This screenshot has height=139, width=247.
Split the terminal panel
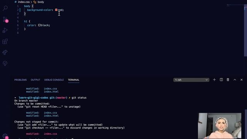point(221,80)
